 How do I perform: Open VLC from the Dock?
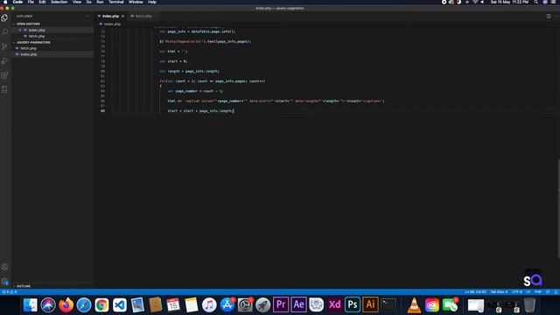tap(414, 305)
